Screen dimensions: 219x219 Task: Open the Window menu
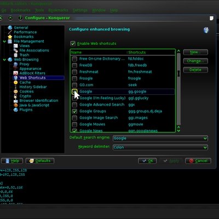[99, 10]
